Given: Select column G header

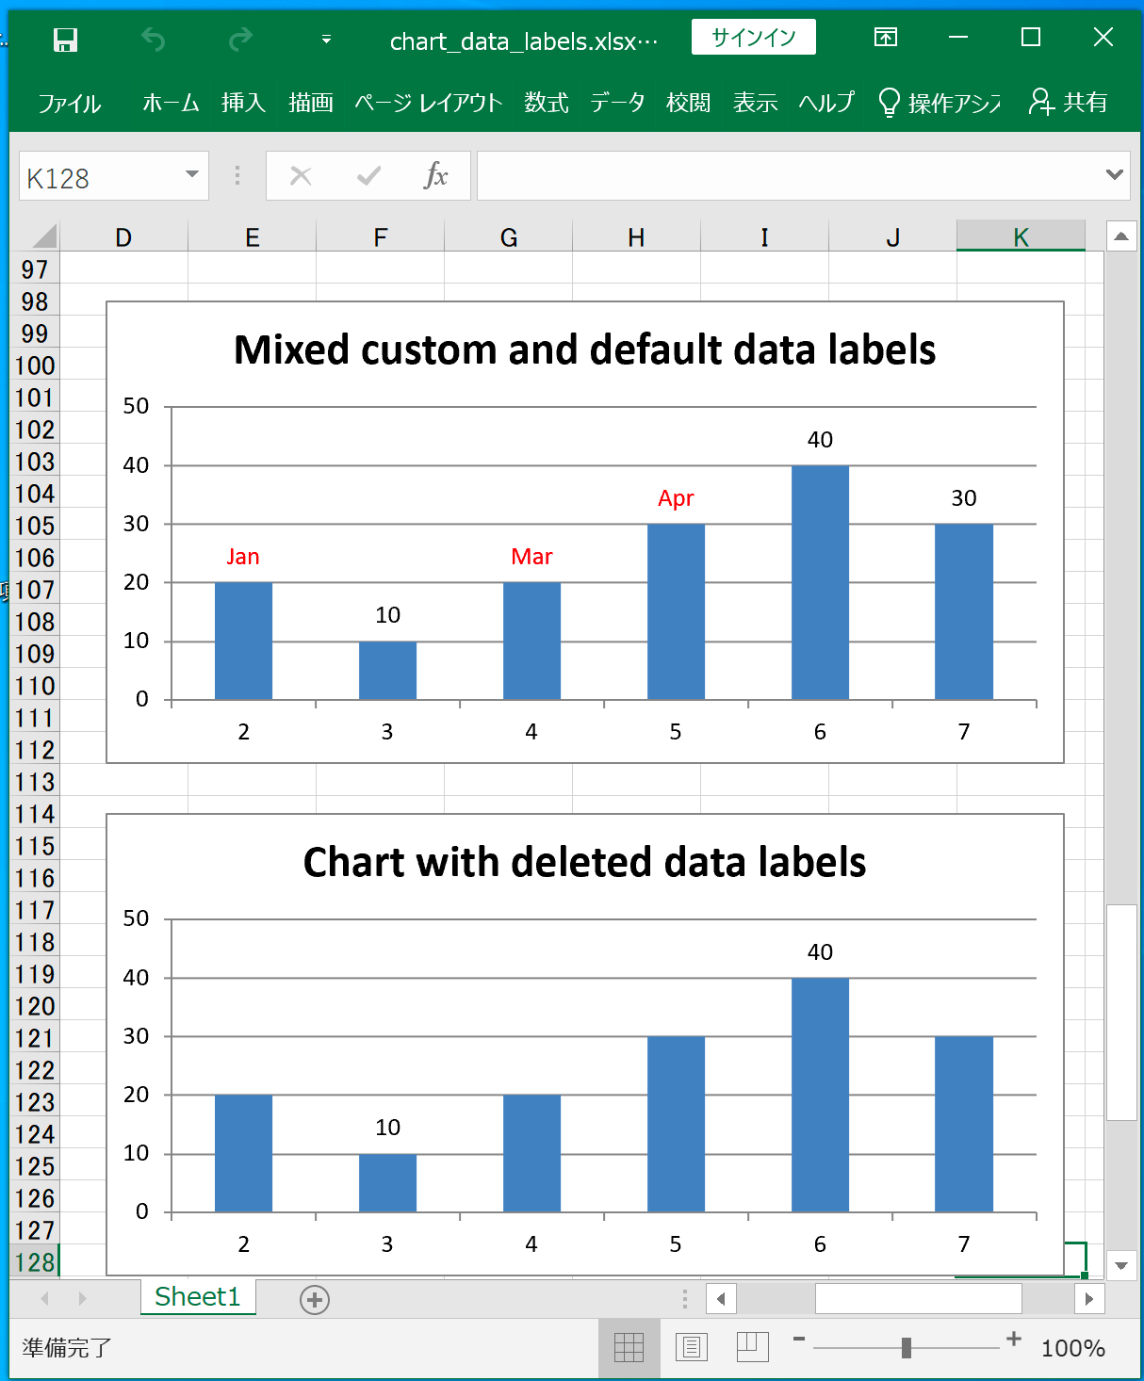Looking at the screenshot, I should coord(508,236).
